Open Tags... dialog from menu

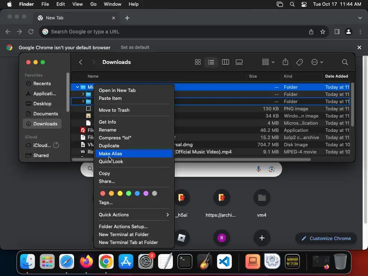tap(134, 203)
